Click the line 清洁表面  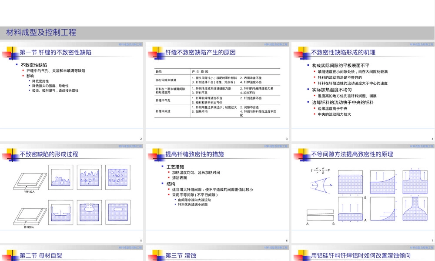point(179,178)
